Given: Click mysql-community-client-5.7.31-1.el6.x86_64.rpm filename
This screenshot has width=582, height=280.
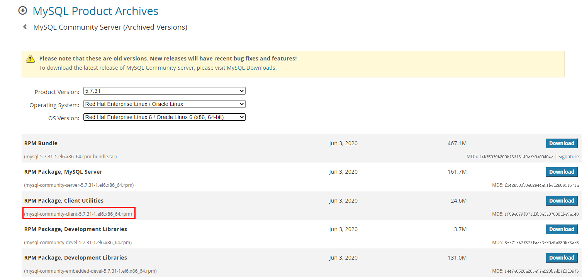Looking at the screenshot, I should tap(78, 214).
